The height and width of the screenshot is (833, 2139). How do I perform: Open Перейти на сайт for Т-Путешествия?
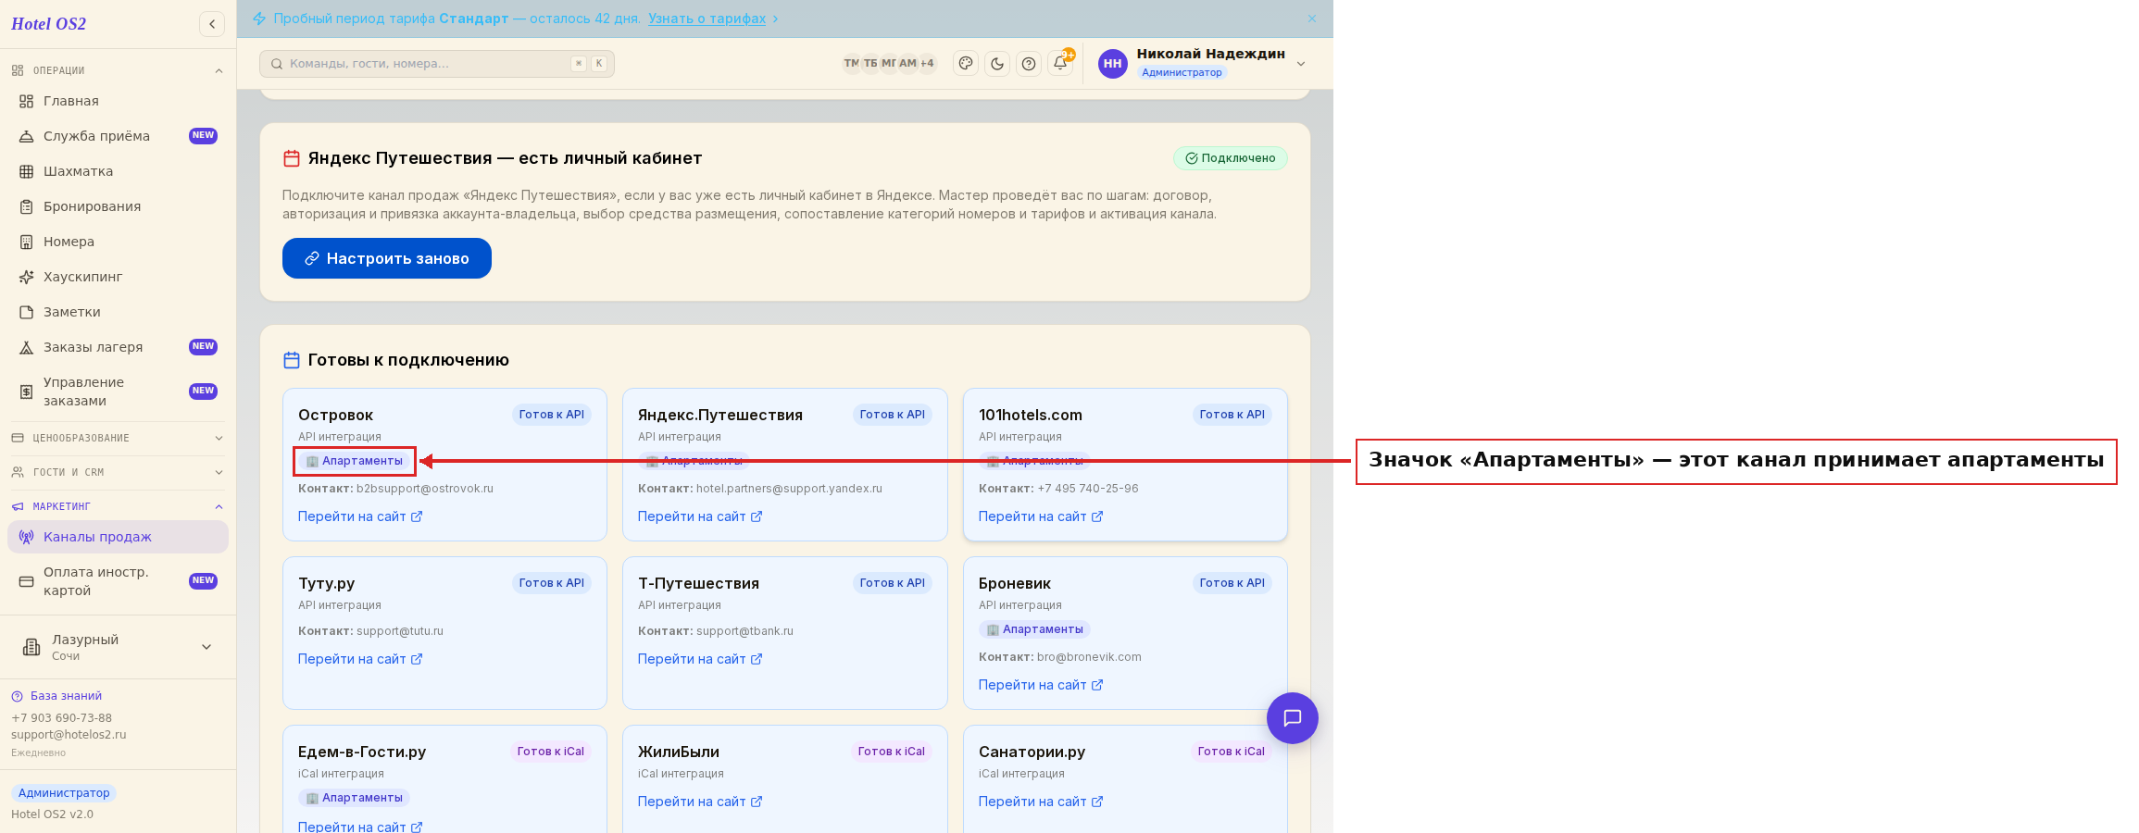click(x=700, y=659)
